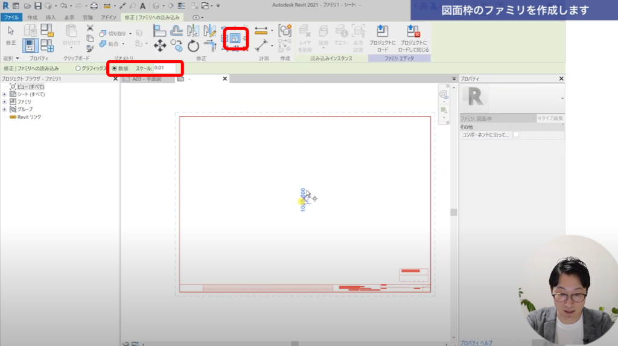Select the グラフィックス radio button
Image resolution: width=618 pixels, height=346 pixels.
[x=78, y=68]
